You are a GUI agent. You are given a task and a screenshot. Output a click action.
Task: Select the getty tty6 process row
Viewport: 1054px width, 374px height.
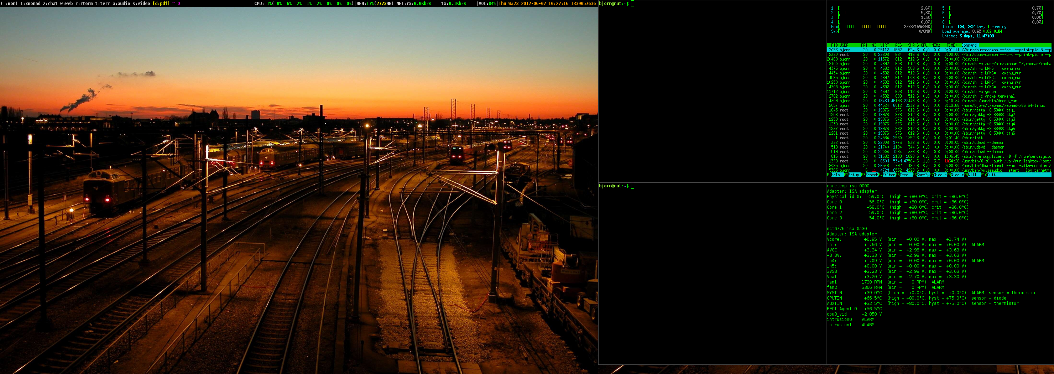pyautogui.click(x=939, y=134)
